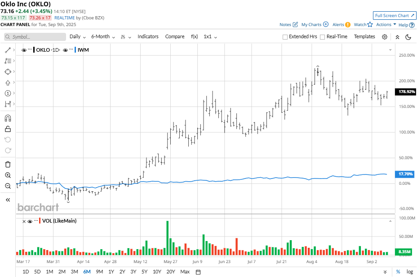Toggle IWM comparison visibility eye
Viewport: 417px width, 277px height.
(x=65, y=50)
